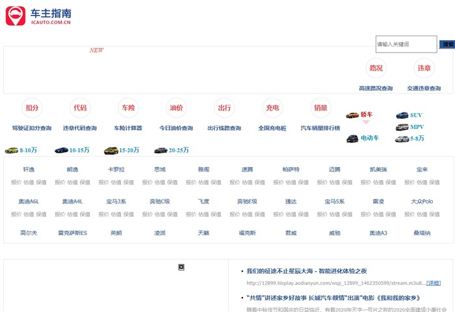The height and width of the screenshot is (312, 455).
Task: Select the MPV category tab
Action: click(417, 127)
